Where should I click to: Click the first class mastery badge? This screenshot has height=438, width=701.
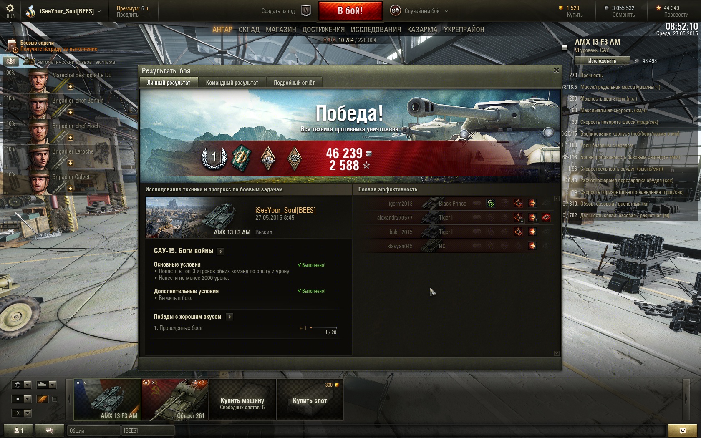(214, 157)
